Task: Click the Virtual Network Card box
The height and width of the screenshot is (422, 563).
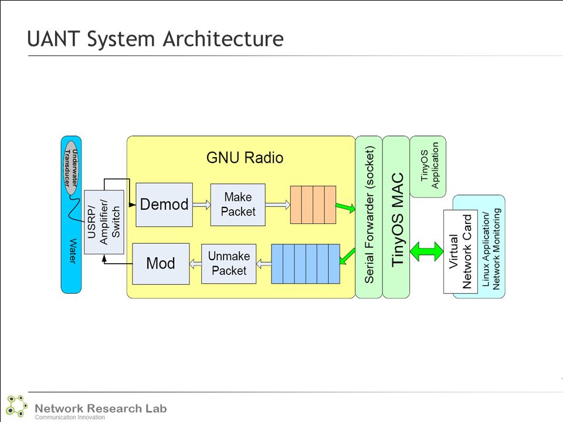Action: tap(461, 251)
